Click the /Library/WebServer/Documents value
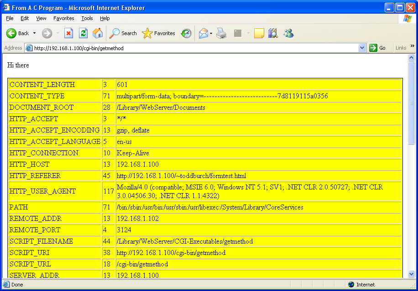This screenshot has width=418, height=291. pyautogui.click(x=161, y=107)
